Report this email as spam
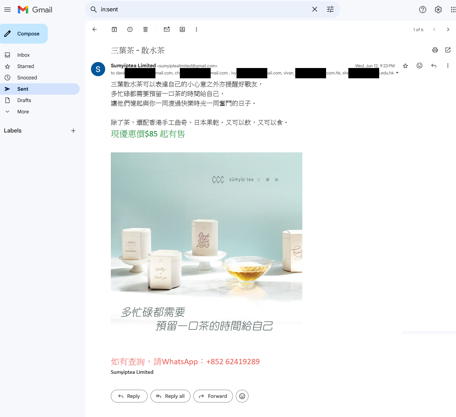 (130, 29)
